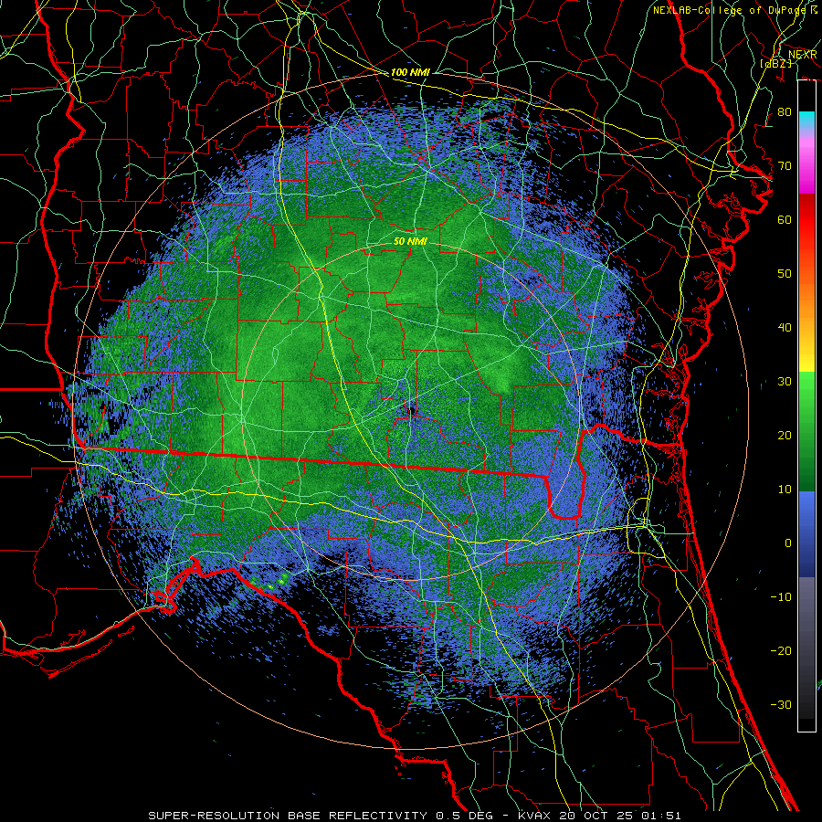Click the 30 dBZ scale value
This screenshot has width=822, height=822.
pyautogui.click(x=785, y=381)
